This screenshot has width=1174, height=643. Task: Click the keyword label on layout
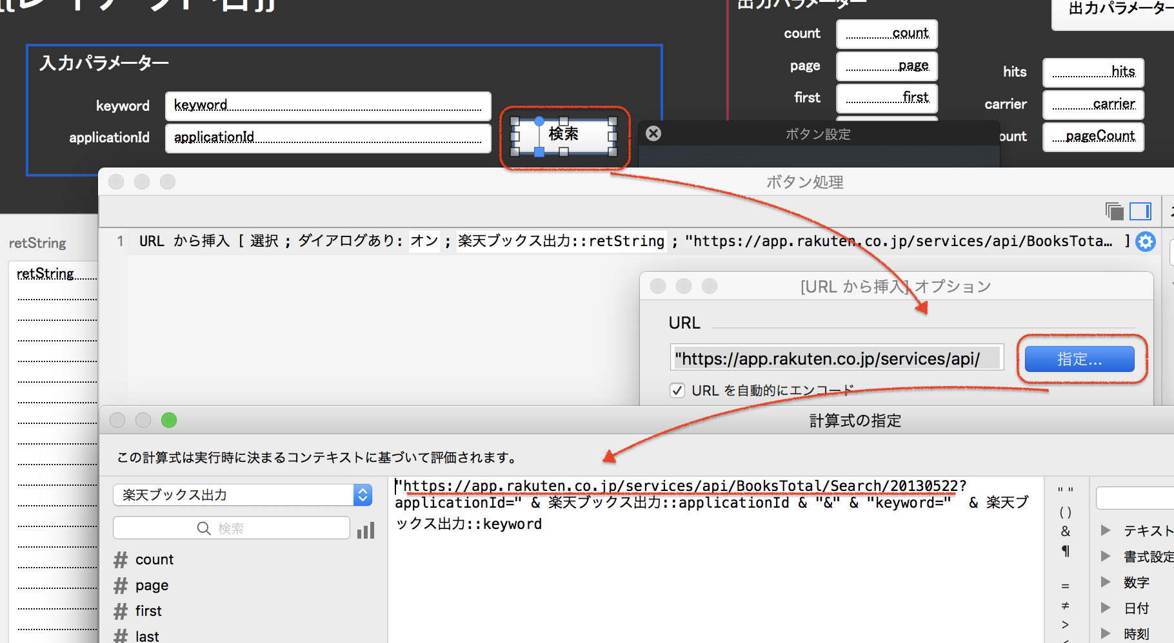pos(123,106)
